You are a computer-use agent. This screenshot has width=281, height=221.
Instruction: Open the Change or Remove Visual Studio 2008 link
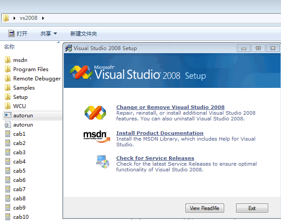point(170,107)
